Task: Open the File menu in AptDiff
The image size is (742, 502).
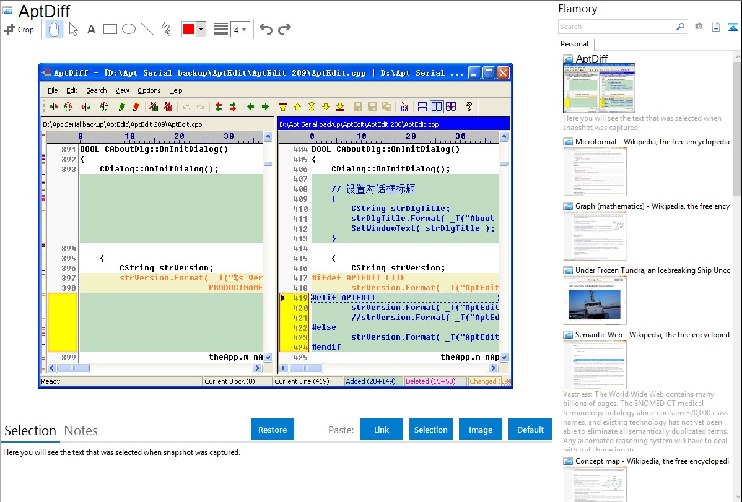Action: (x=53, y=90)
